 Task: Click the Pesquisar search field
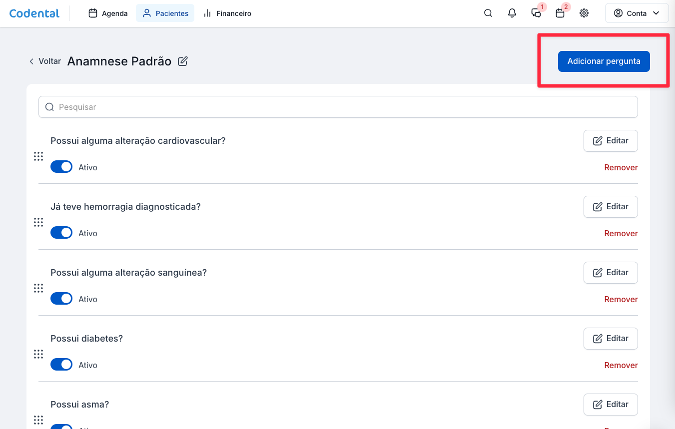[338, 107]
